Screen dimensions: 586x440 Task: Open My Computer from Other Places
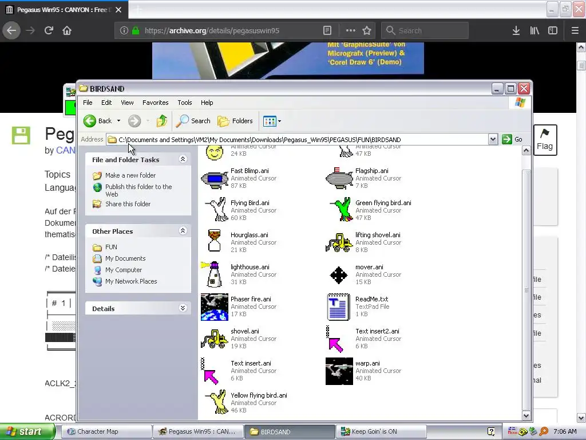point(124,270)
